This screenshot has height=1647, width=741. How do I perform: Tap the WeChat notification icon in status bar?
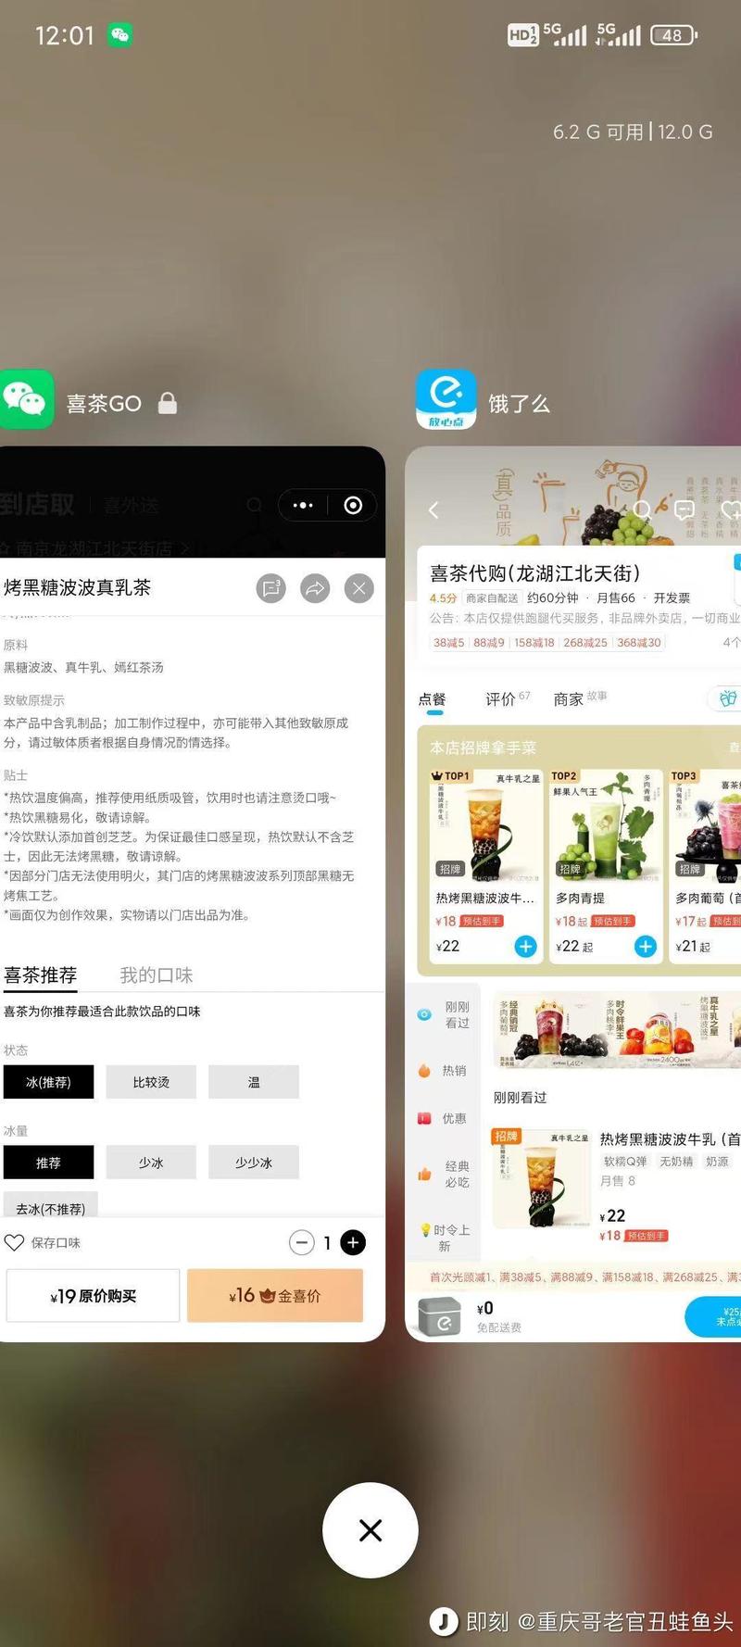click(x=119, y=35)
